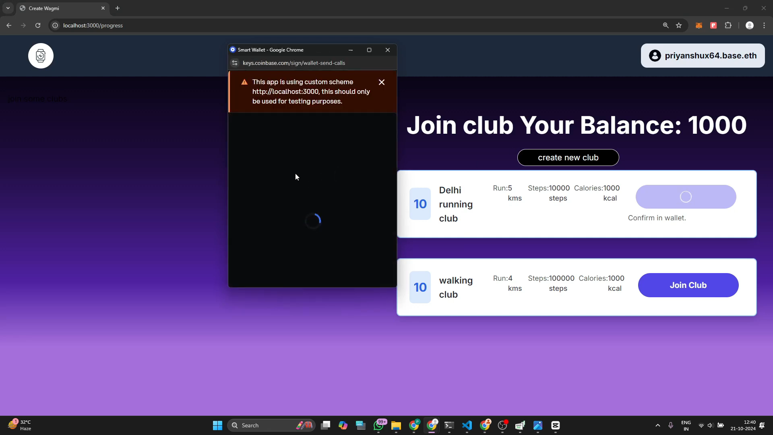Maximize the Smart Wallet popup window
Viewport: 773px width, 435px height.
369,50
